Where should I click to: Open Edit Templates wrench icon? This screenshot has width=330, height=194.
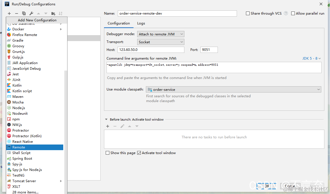[x=31, y=13]
